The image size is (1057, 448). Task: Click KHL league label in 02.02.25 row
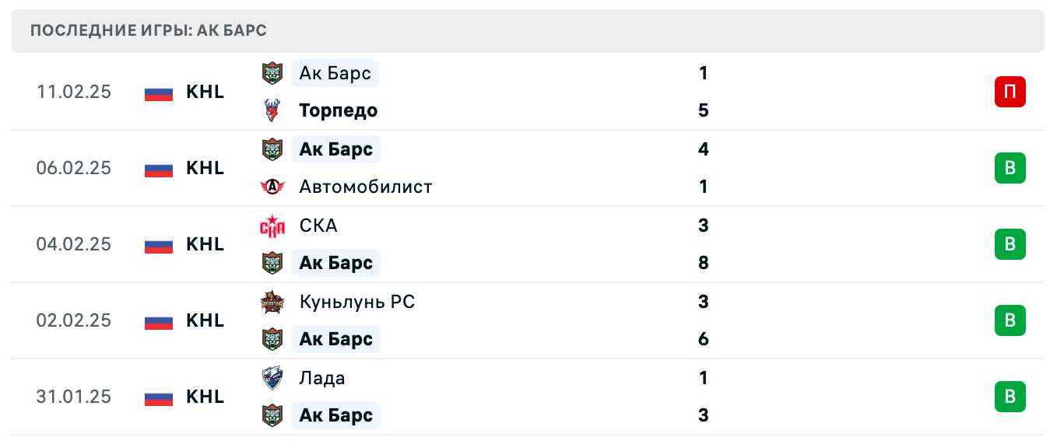click(205, 320)
